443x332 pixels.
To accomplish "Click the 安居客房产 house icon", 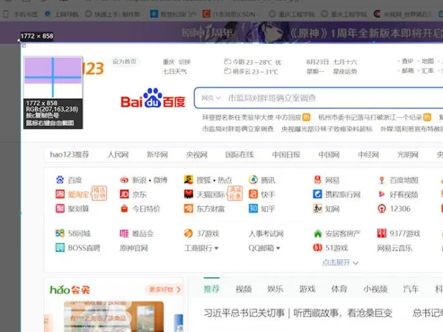I will click(x=318, y=233).
